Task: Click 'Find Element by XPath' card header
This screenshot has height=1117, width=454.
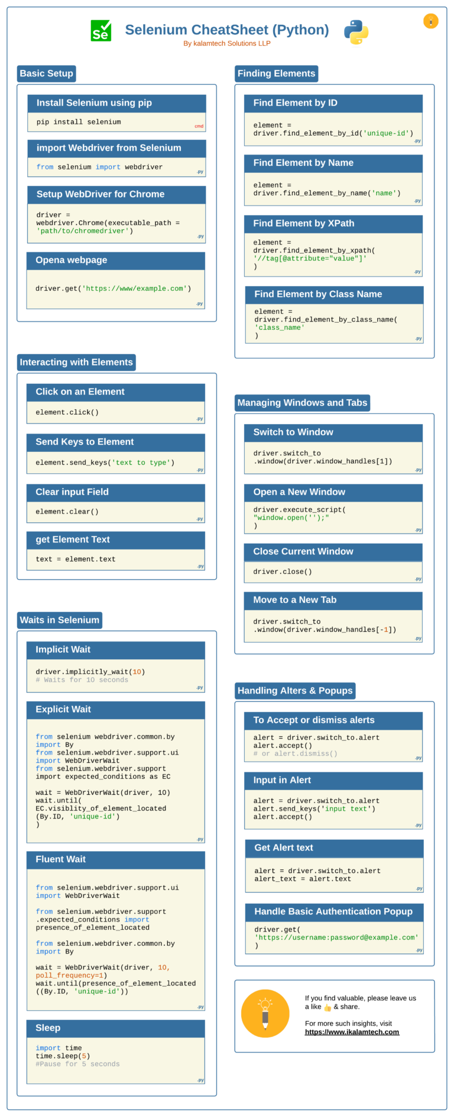Action: tap(334, 224)
